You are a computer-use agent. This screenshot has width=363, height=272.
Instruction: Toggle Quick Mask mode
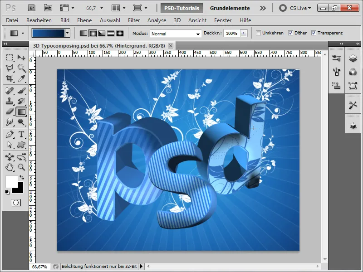click(16, 203)
